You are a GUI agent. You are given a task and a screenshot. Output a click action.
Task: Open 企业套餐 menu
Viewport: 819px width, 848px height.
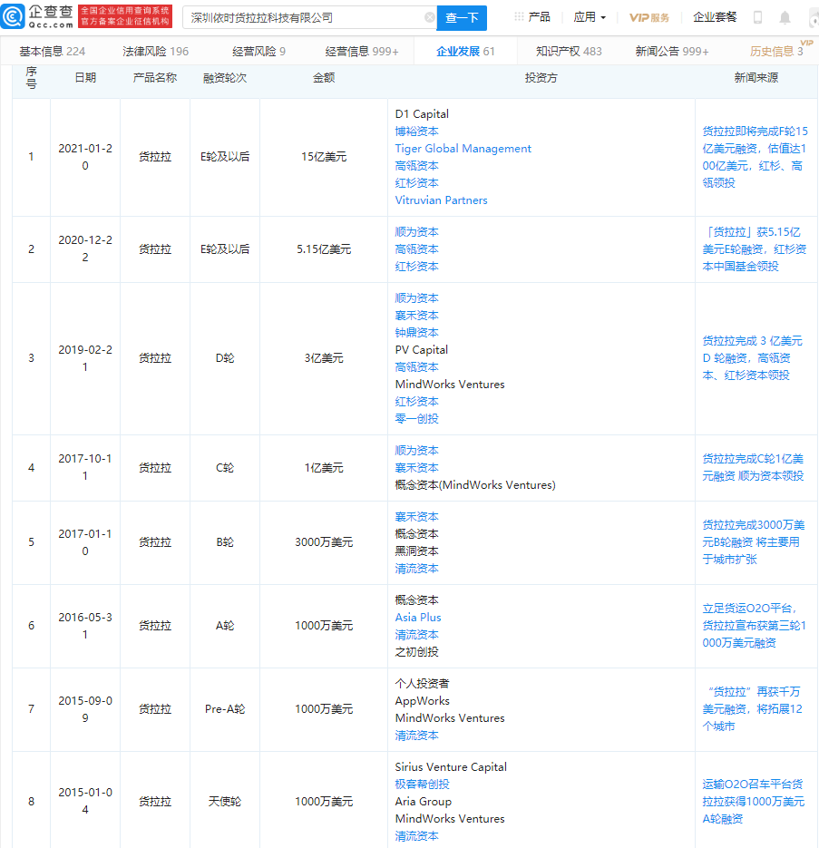pyautogui.click(x=715, y=17)
